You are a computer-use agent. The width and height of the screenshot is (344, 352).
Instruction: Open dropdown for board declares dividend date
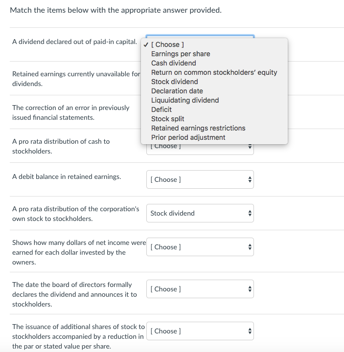pos(200,289)
